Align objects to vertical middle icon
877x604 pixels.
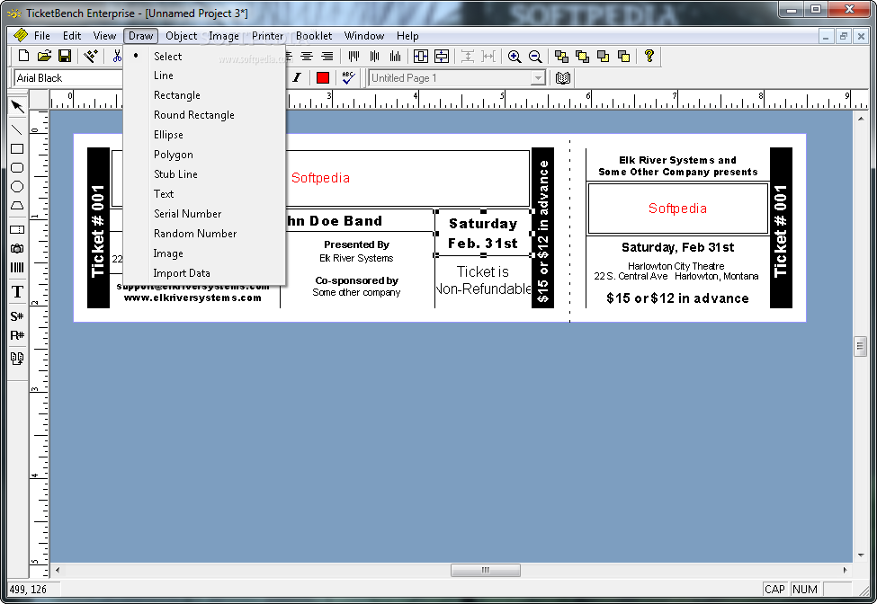click(374, 56)
